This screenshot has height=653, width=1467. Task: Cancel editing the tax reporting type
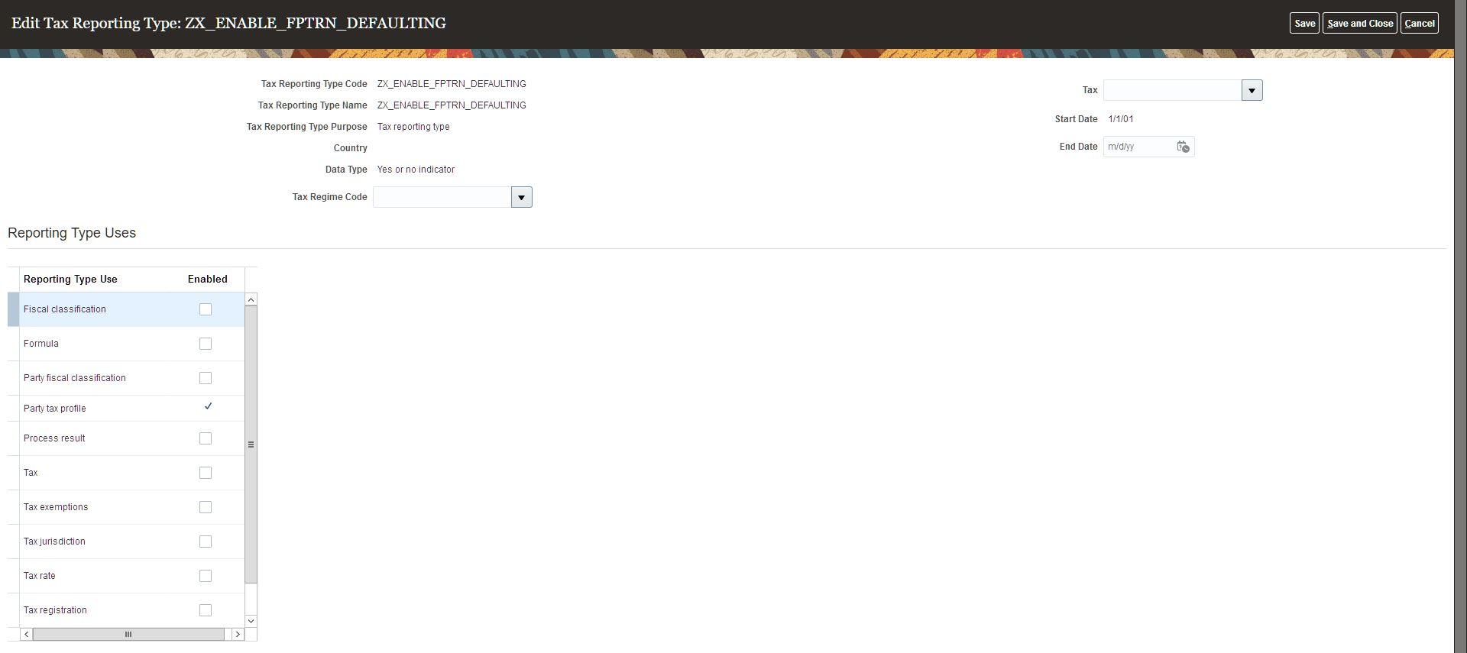point(1420,23)
